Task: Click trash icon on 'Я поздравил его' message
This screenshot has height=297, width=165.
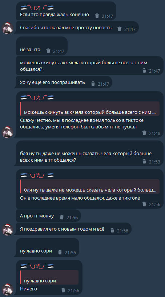Action: [x=112, y=230]
